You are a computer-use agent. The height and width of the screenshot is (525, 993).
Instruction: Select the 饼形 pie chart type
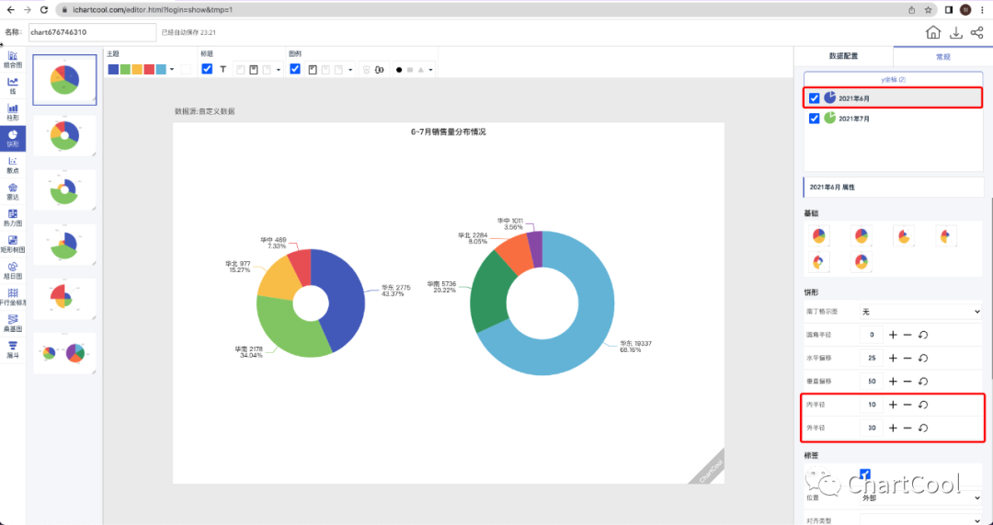(x=13, y=138)
